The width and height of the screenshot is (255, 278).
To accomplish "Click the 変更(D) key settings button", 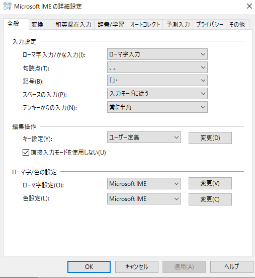I will [210, 138].
